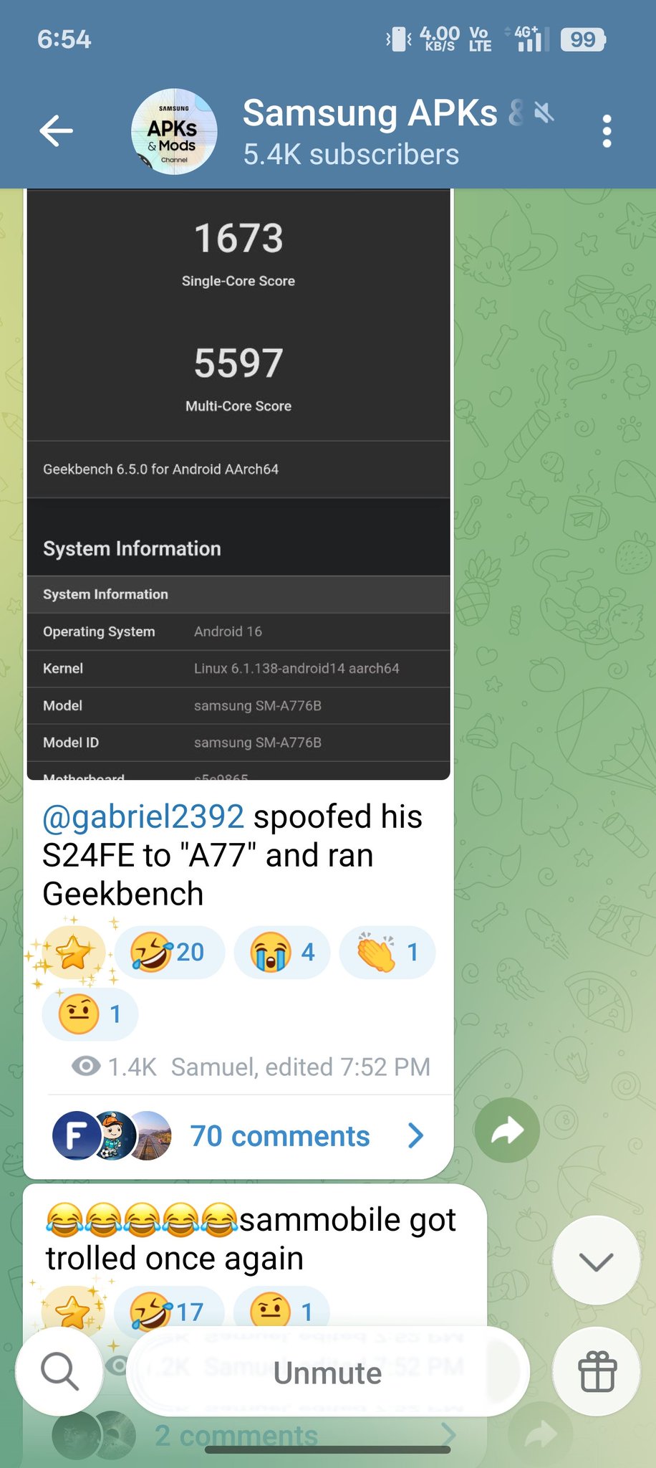Image resolution: width=656 pixels, height=1468 pixels.
Task: Tap the muted speaker icon in the title
Action: [544, 113]
